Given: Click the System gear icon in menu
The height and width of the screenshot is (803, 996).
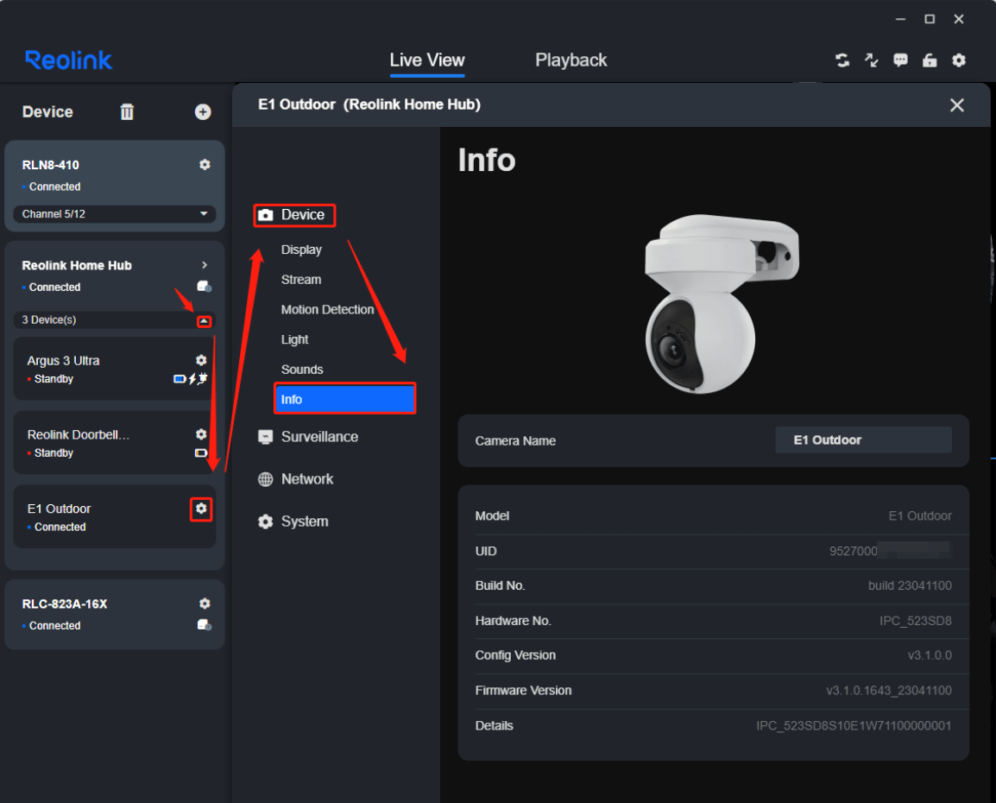Looking at the screenshot, I should pos(266,522).
